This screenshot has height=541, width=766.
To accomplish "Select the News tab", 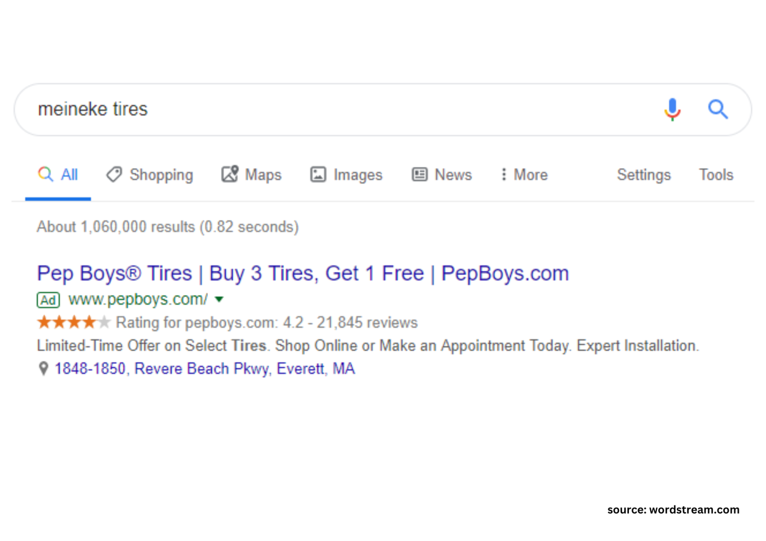I will click(453, 174).
